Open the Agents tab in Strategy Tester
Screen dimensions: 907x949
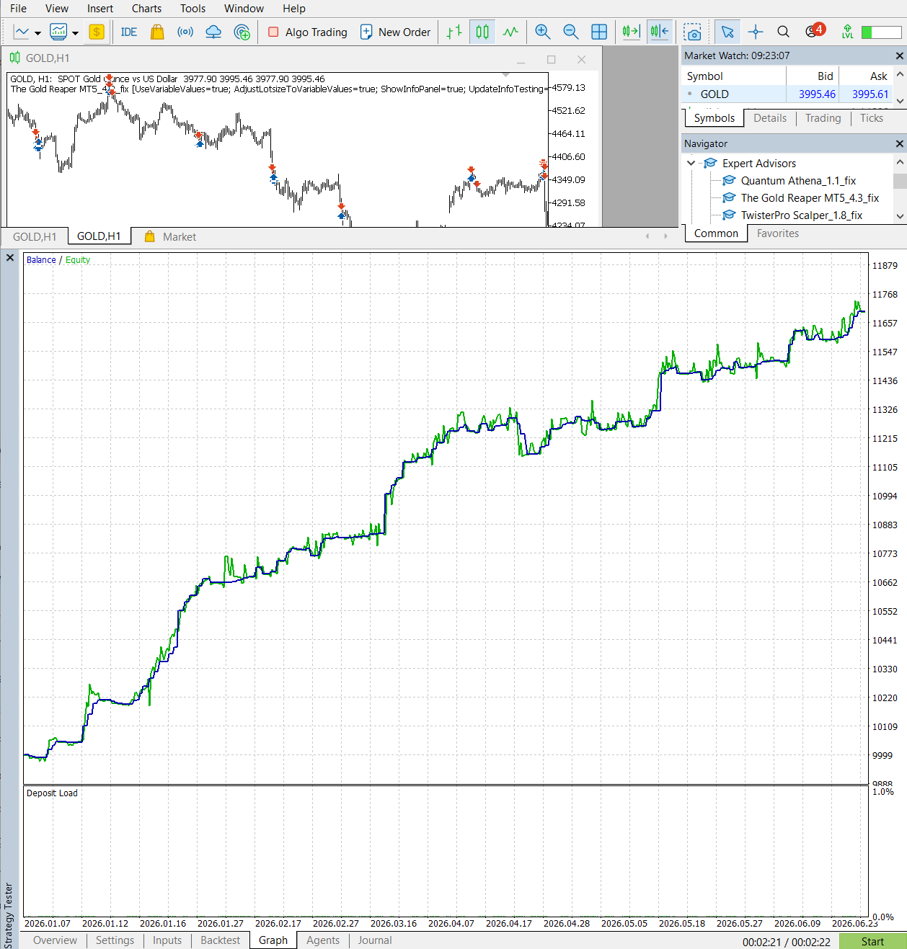coord(323,940)
